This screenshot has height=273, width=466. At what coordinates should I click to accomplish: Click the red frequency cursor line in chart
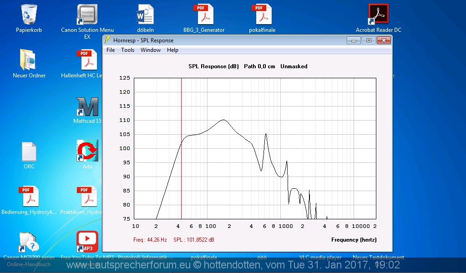click(182, 182)
